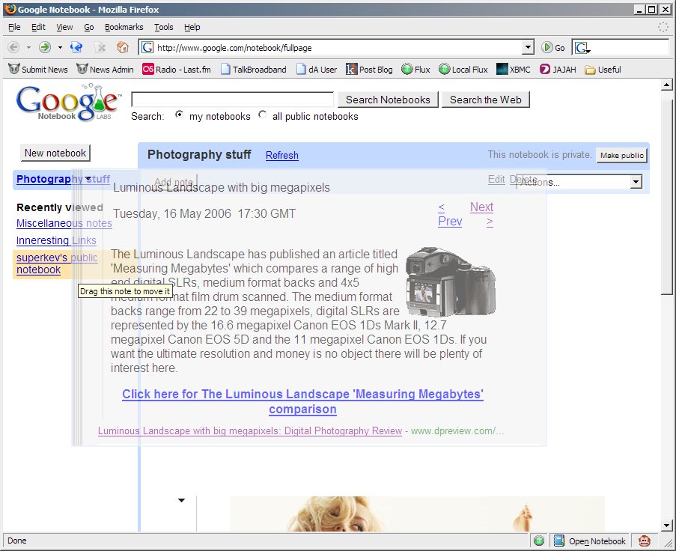Click the Make public button
676x551 pixels.
[x=621, y=156]
